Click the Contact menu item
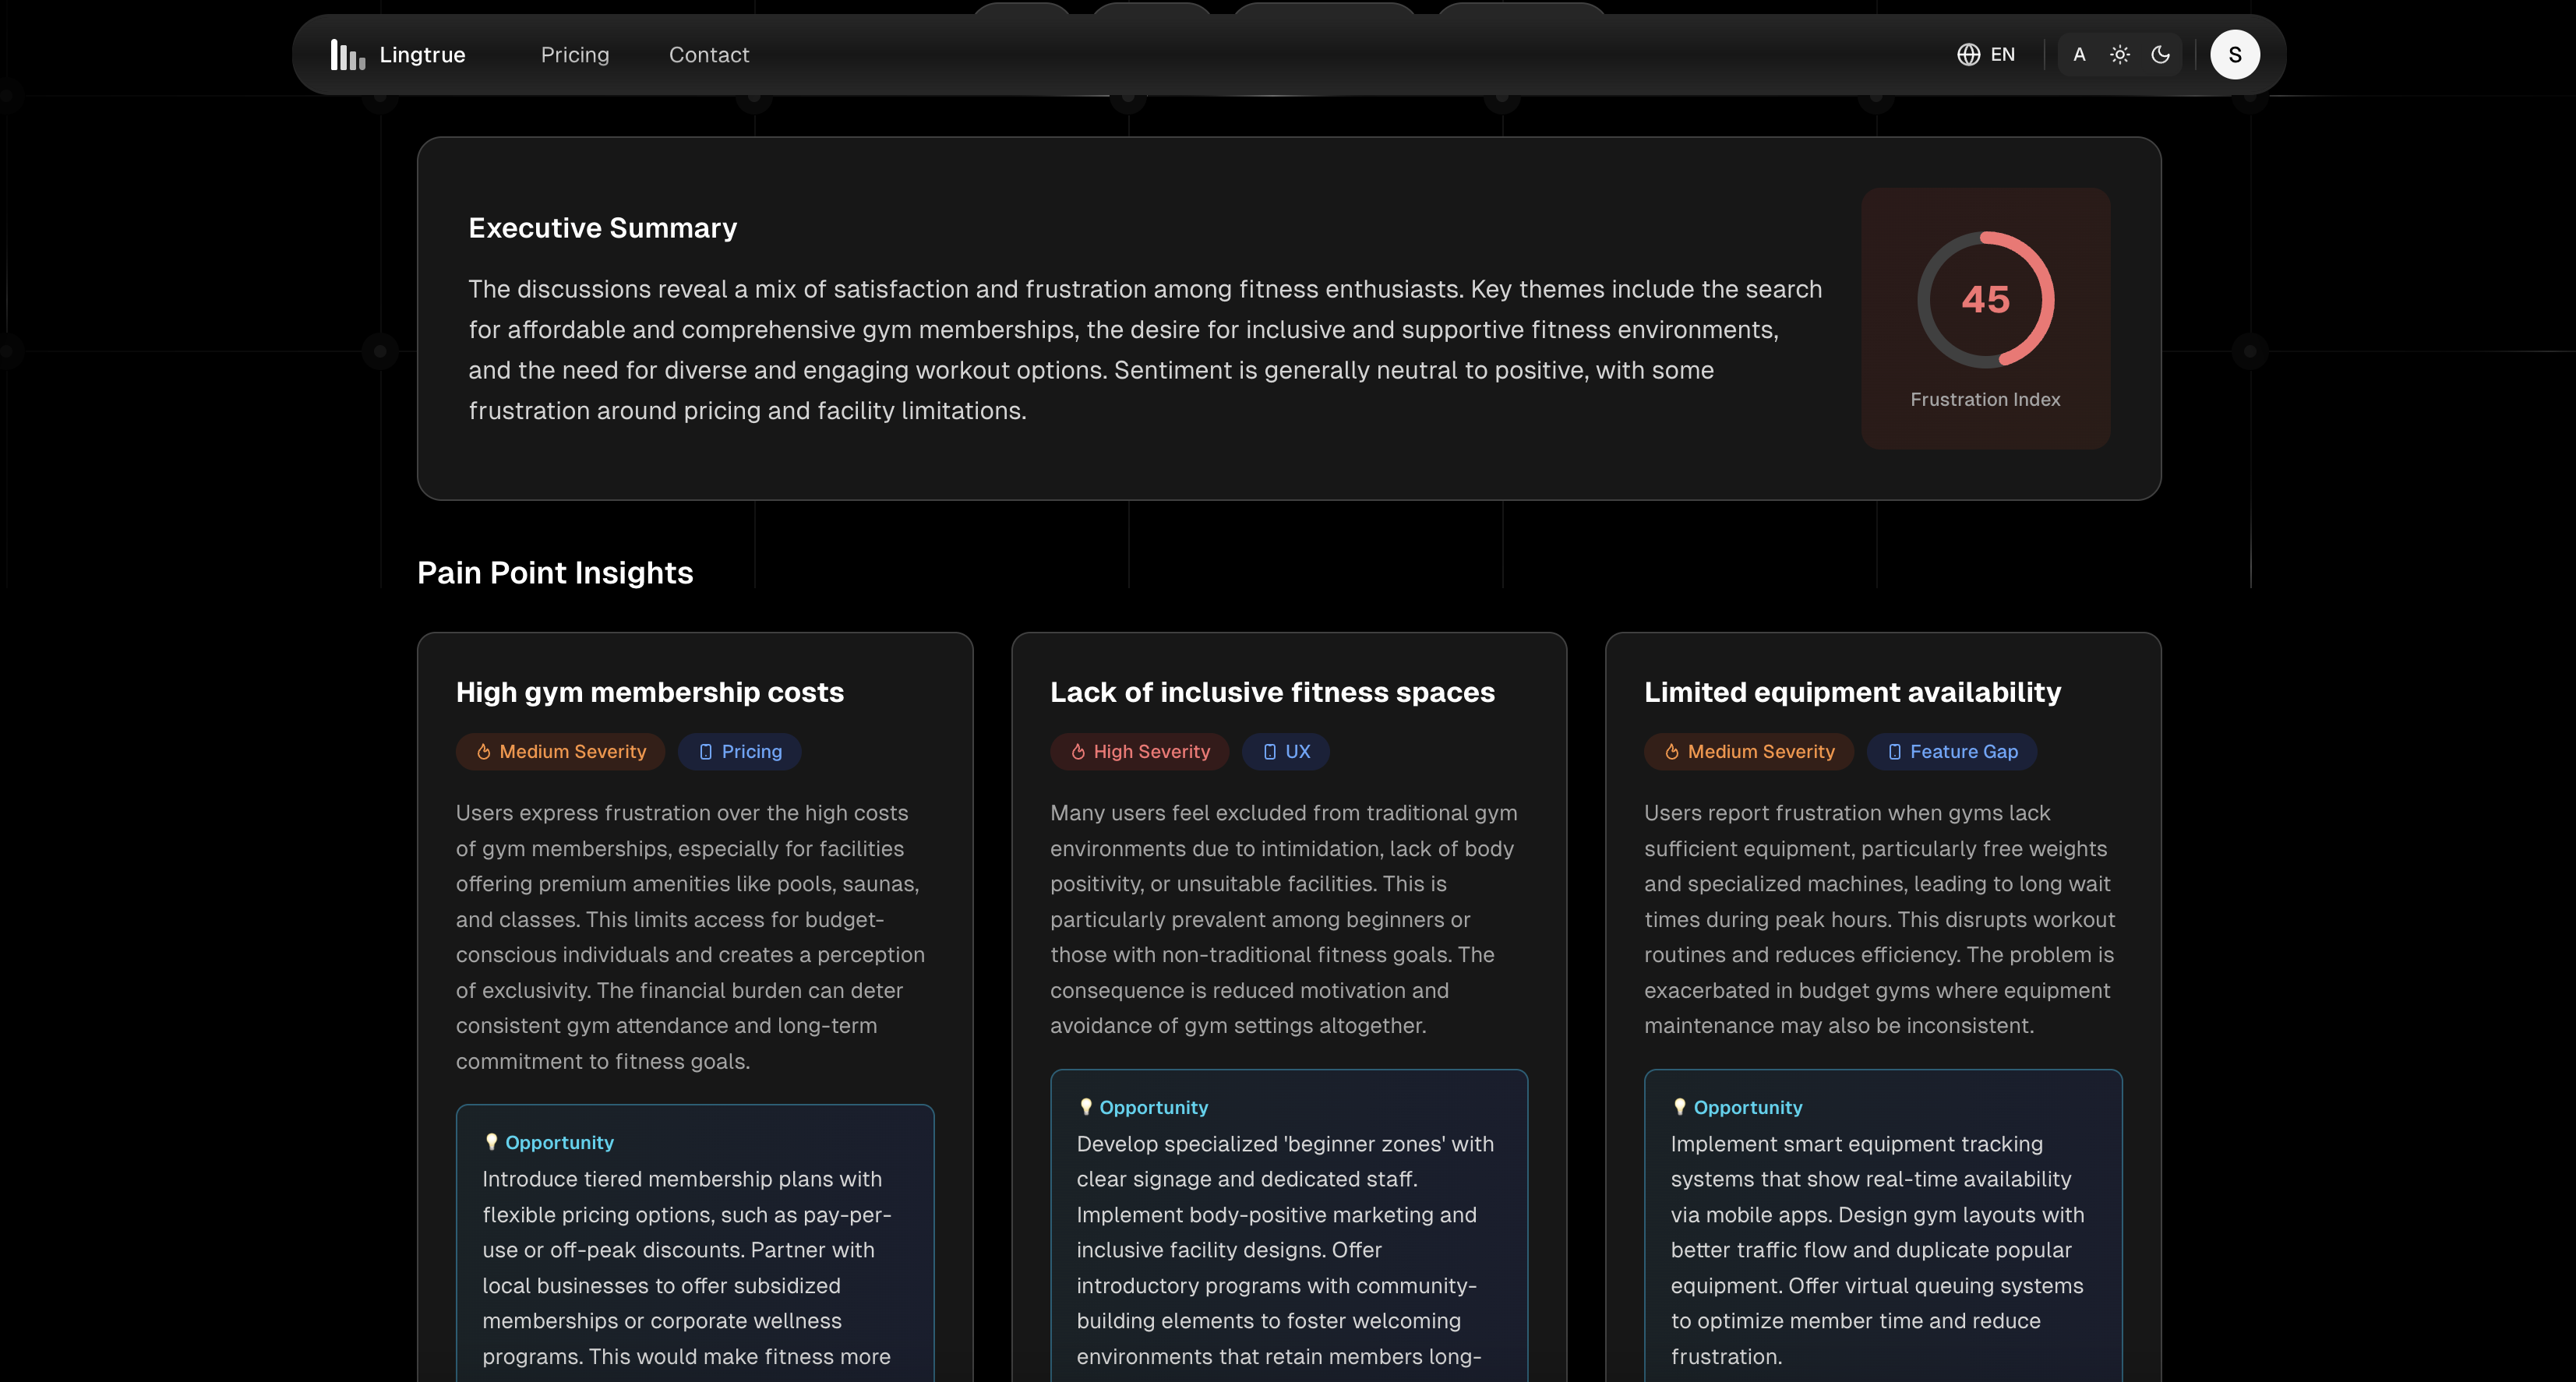 coord(709,54)
